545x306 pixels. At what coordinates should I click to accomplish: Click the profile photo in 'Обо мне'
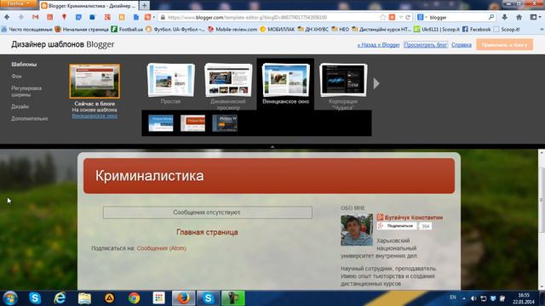tap(357, 230)
